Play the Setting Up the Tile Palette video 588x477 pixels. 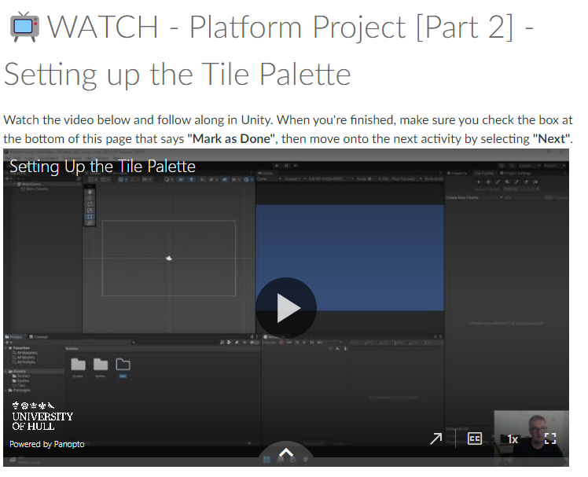pyautogui.click(x=285, y=308)
